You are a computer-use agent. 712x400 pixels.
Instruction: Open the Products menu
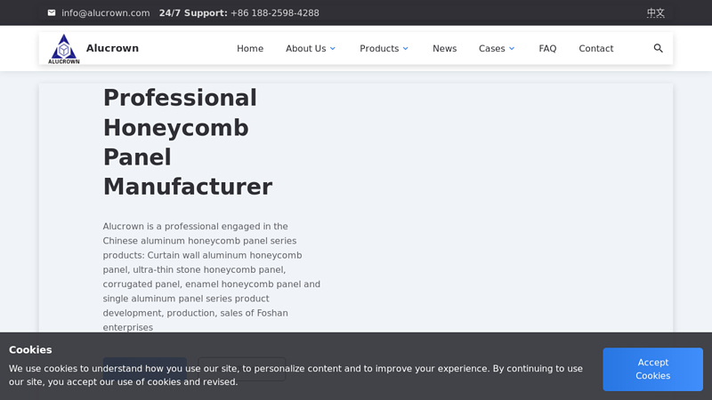click(379, 49)
